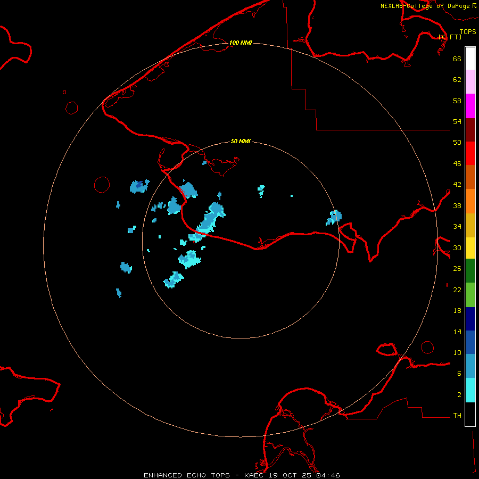Click legend value 14
This screenshot has height=479, width=479.
point(457,332)
